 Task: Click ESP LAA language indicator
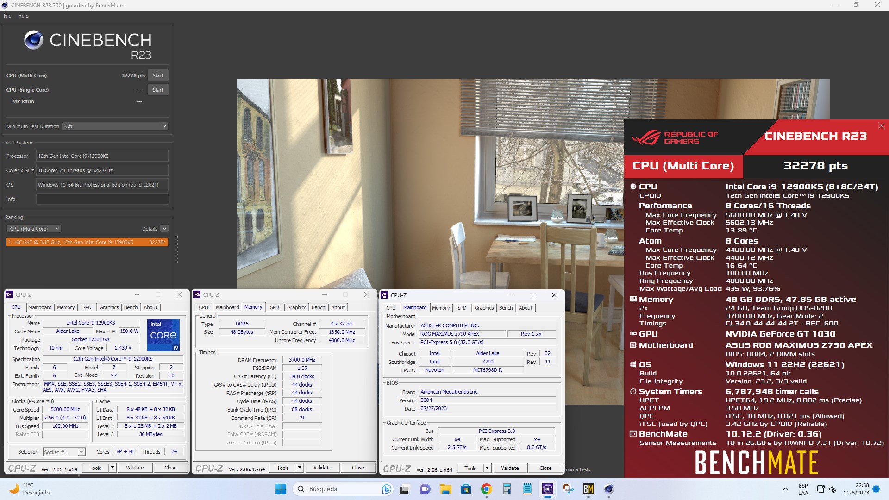tap(803, 489)
